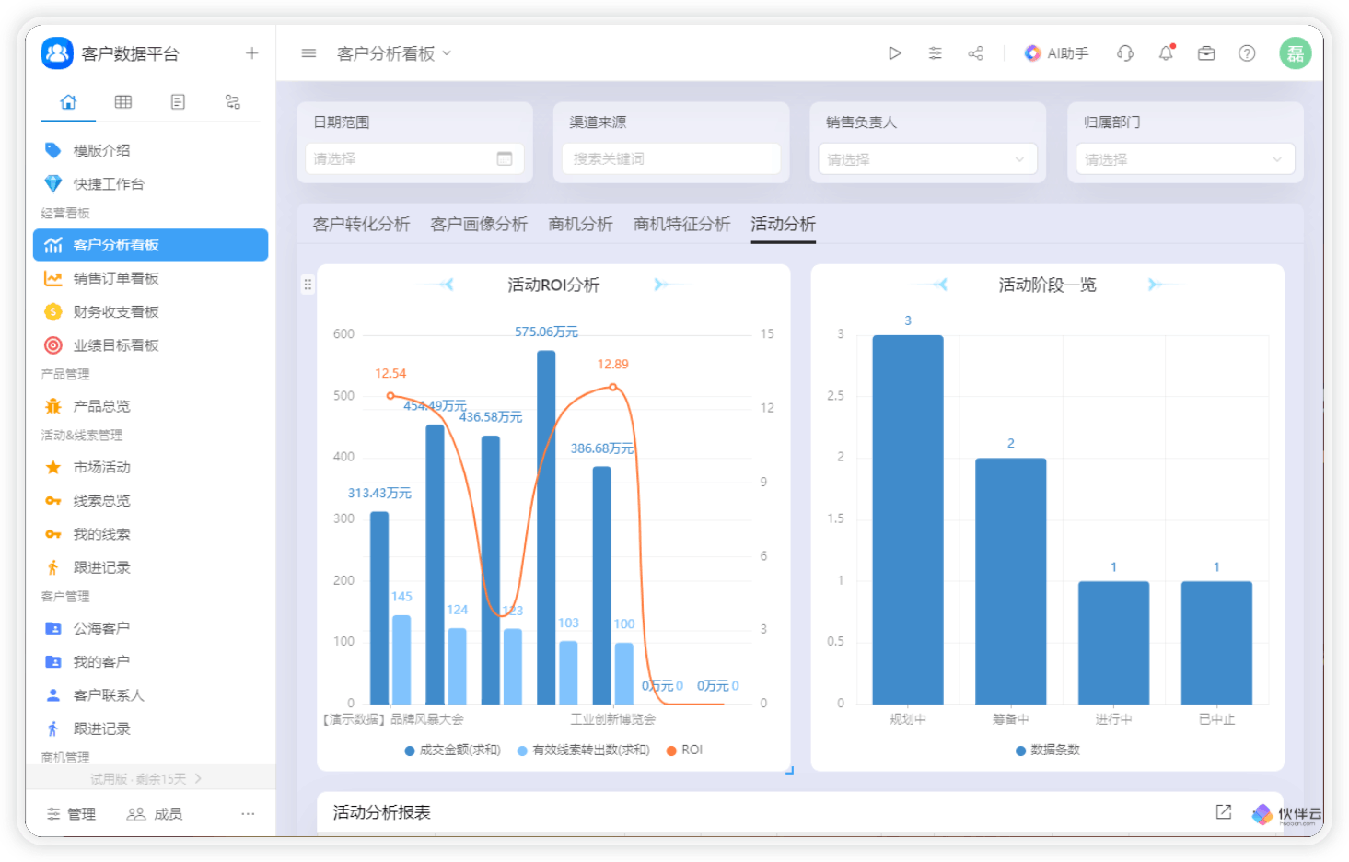This screenshot has height=862, width=1349.
Task: Open the 归属部门 dropdown
Action: click(x=1185, y=159)
